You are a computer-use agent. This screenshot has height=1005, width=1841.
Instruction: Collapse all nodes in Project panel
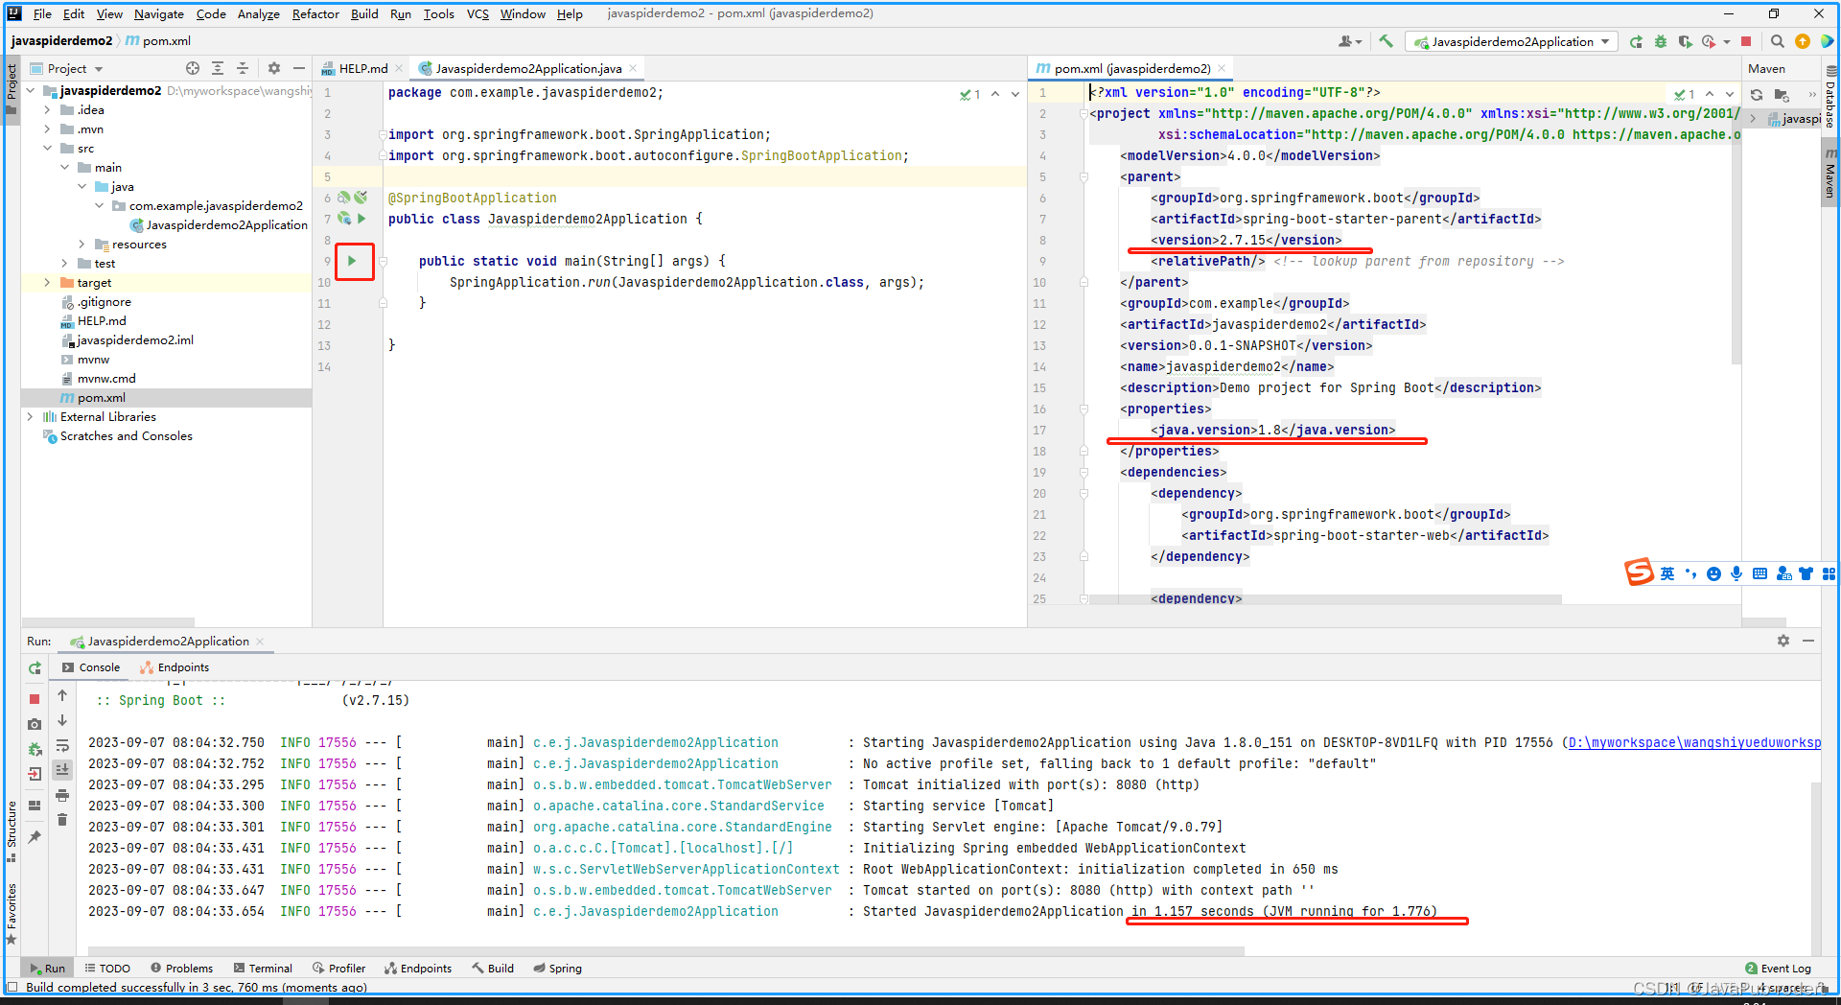coord(243,68)
